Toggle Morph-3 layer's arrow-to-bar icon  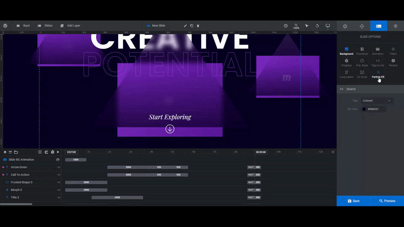point(58,190)
